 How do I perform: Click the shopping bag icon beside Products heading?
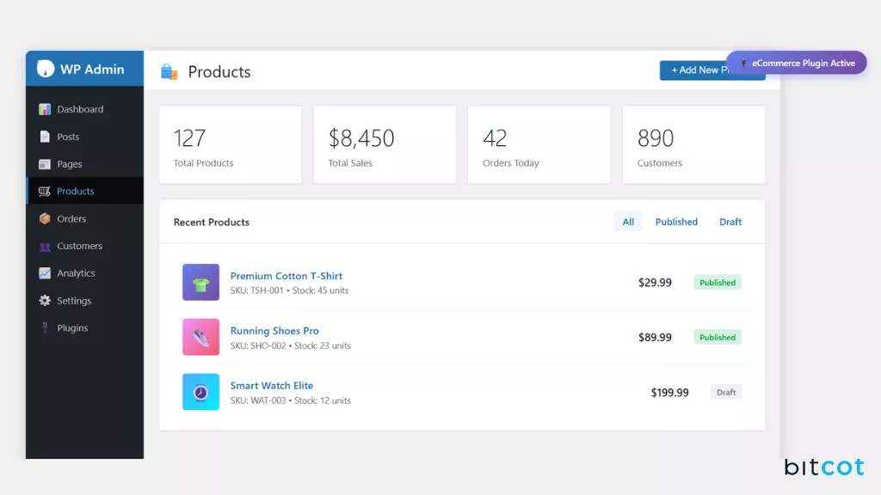click(x=169, y=71)
